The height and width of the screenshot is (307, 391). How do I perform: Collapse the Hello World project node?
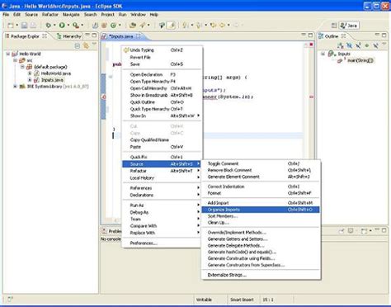coord(8,54)
